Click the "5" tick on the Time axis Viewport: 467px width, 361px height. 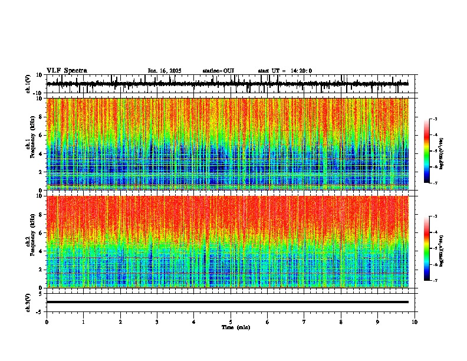click(x=231, y=322)
